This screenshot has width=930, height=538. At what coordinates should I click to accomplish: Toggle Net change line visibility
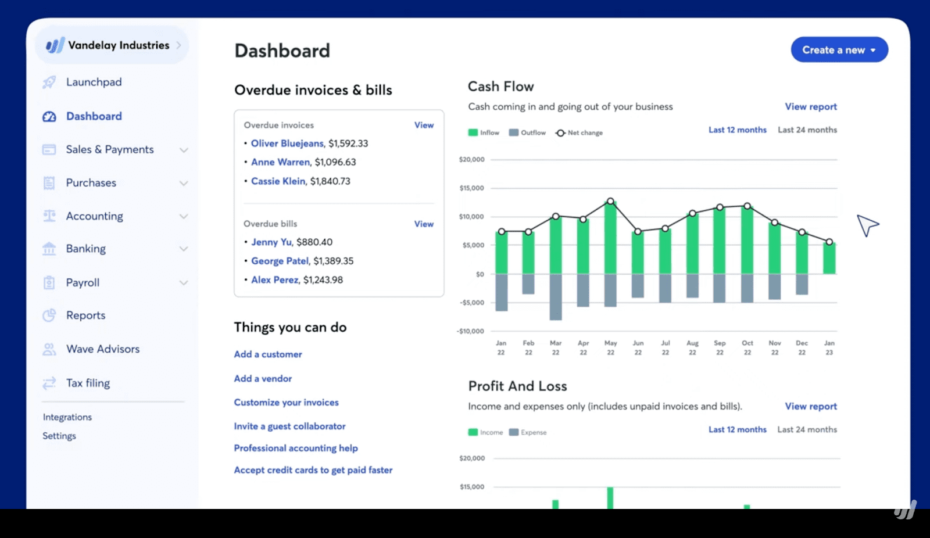click(578, 132)
